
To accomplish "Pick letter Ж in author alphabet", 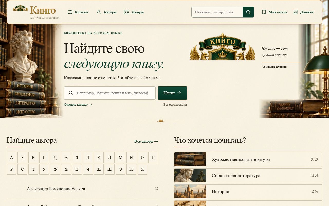I will [66, 158].
